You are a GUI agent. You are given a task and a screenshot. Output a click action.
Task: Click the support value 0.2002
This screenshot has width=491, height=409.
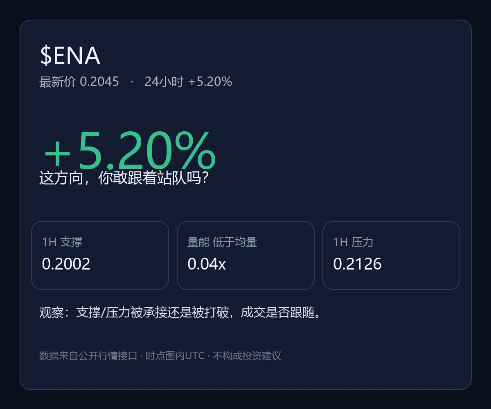(66, 264)
